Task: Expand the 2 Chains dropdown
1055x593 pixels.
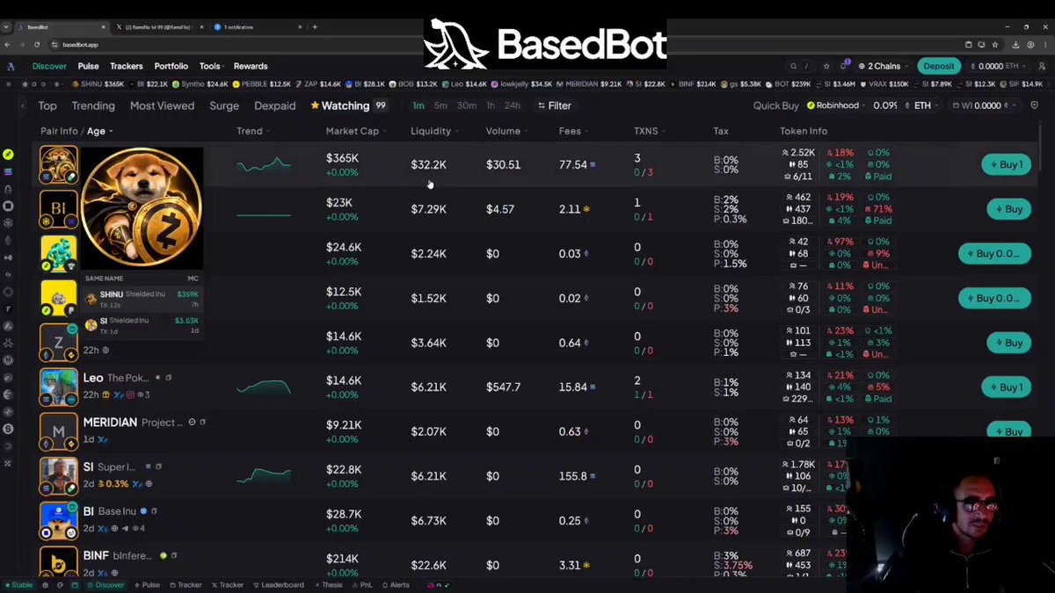Action: [884, 66]
